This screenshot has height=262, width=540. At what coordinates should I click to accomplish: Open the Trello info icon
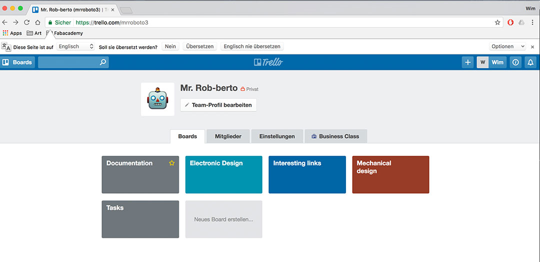[x=515, y=62]
